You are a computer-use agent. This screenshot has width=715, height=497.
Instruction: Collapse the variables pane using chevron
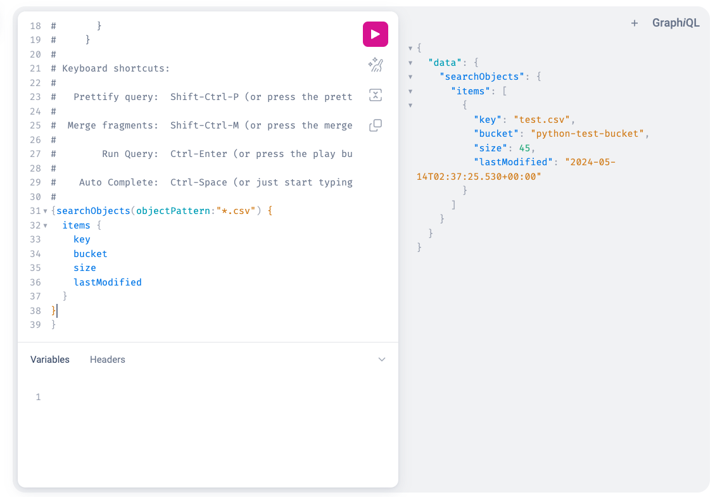click(382, 360)
